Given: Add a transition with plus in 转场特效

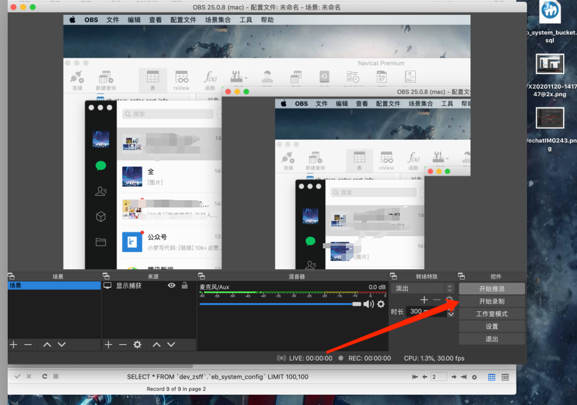Looking at the screenshot, I should 424,300.
